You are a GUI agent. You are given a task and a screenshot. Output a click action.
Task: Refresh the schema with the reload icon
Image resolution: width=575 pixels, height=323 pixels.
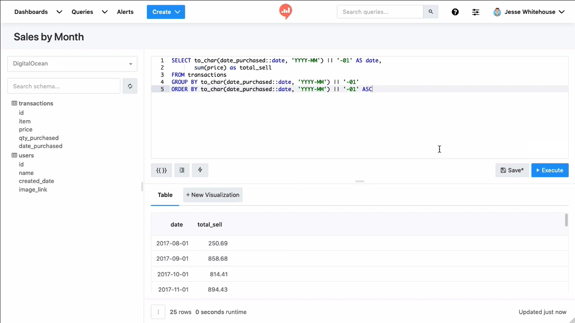130,86
